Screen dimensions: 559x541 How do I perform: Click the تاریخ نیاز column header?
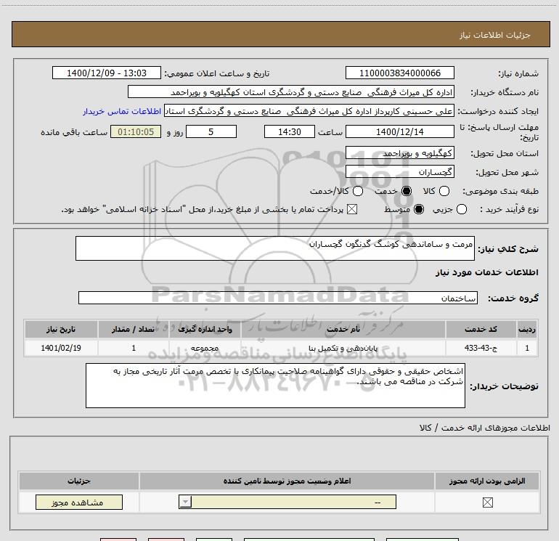point(61,329)
